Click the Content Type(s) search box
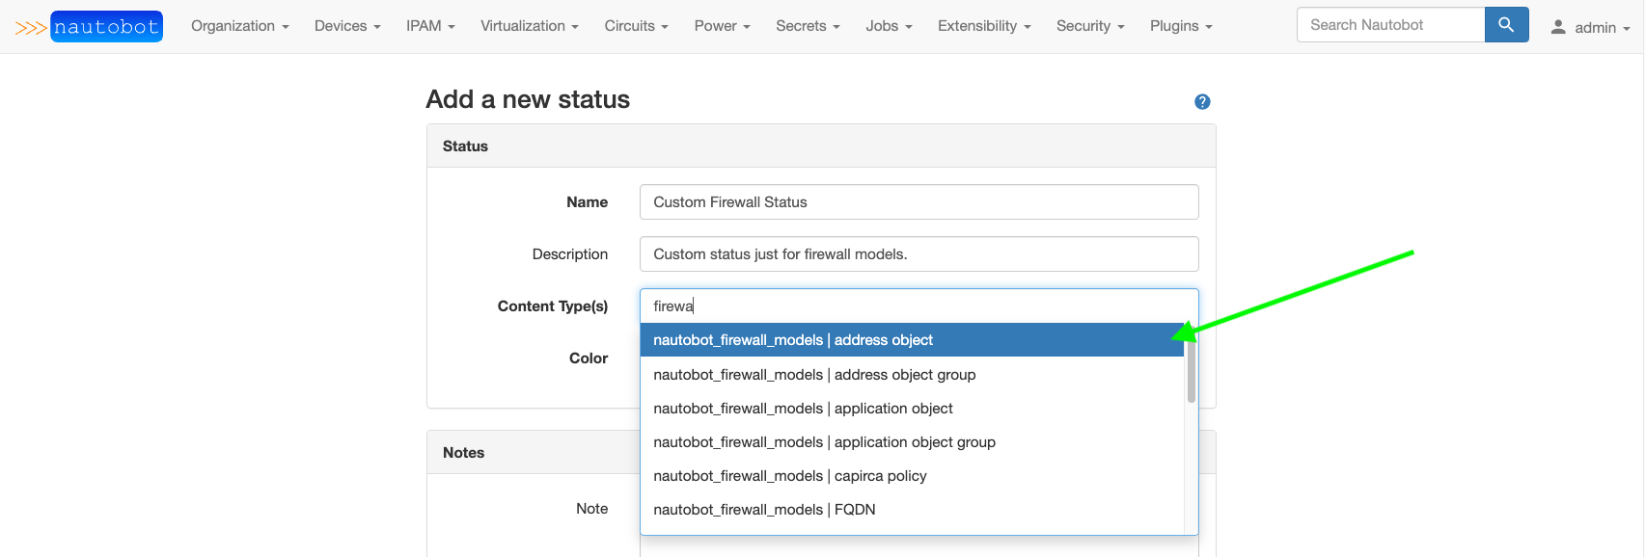This screenshot has width=1645, height=557. tap(918, 306)
